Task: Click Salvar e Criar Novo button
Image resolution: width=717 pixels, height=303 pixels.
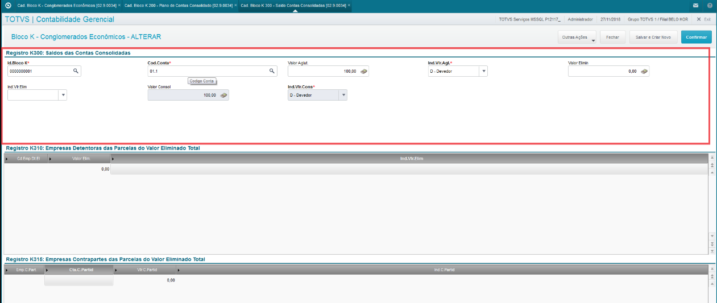Action: click(x=653, y=37)
